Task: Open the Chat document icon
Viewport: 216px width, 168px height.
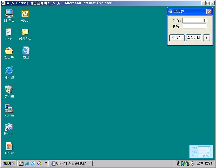Action: [x=9, y=32]
